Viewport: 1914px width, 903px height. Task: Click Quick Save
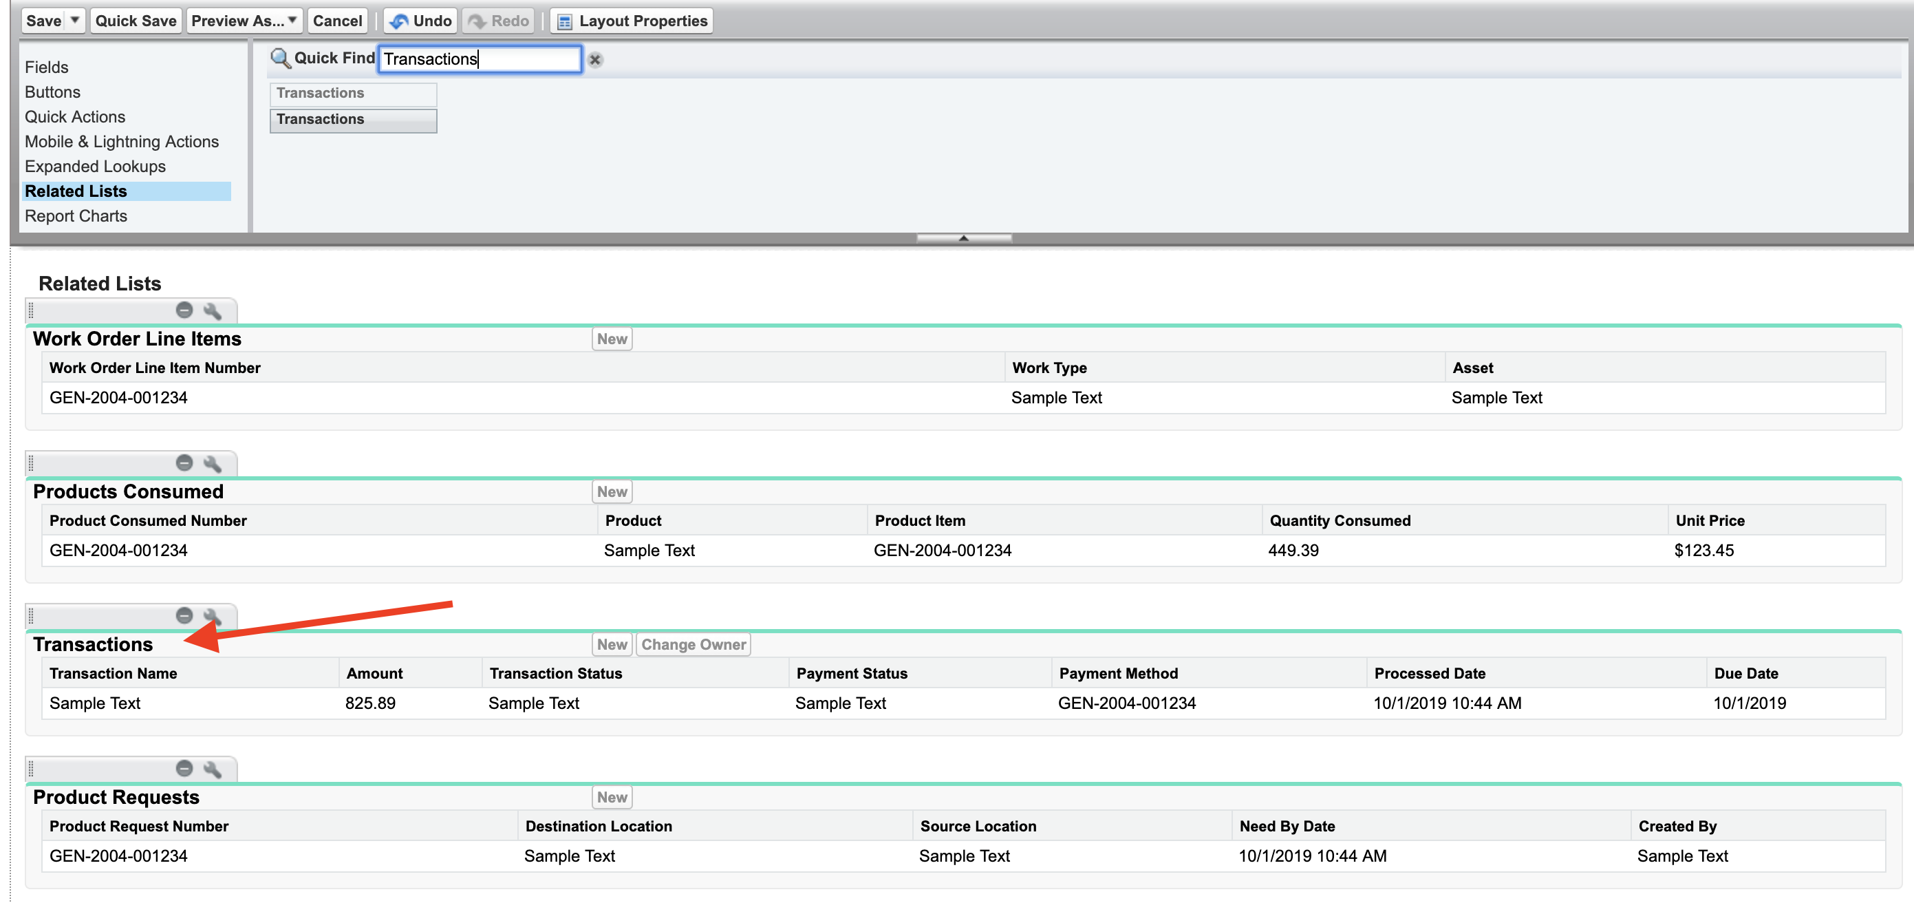pyautogui.click(x=136, y=21)
